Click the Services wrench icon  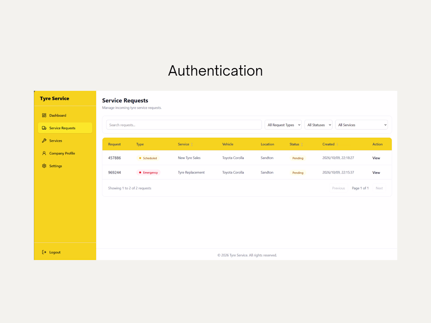click(x=44, y=141)
